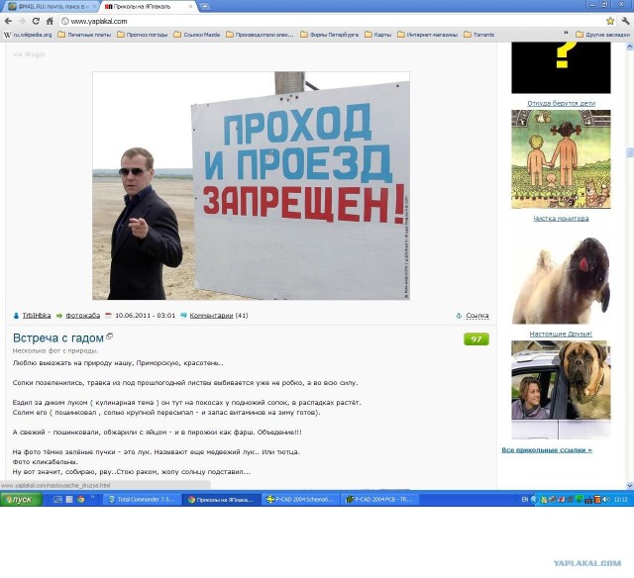This screenshot has height=578, width=634.
Task: Click the anchor icon beside Ссылка
Action: tap(459, 316)
